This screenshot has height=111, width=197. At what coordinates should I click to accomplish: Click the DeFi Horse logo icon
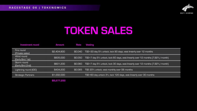point(188,7)
